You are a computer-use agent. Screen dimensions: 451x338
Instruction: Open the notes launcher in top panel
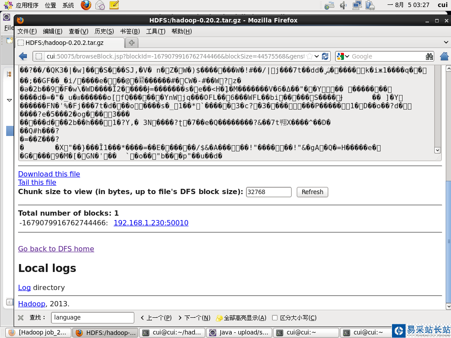click(114, 5)
